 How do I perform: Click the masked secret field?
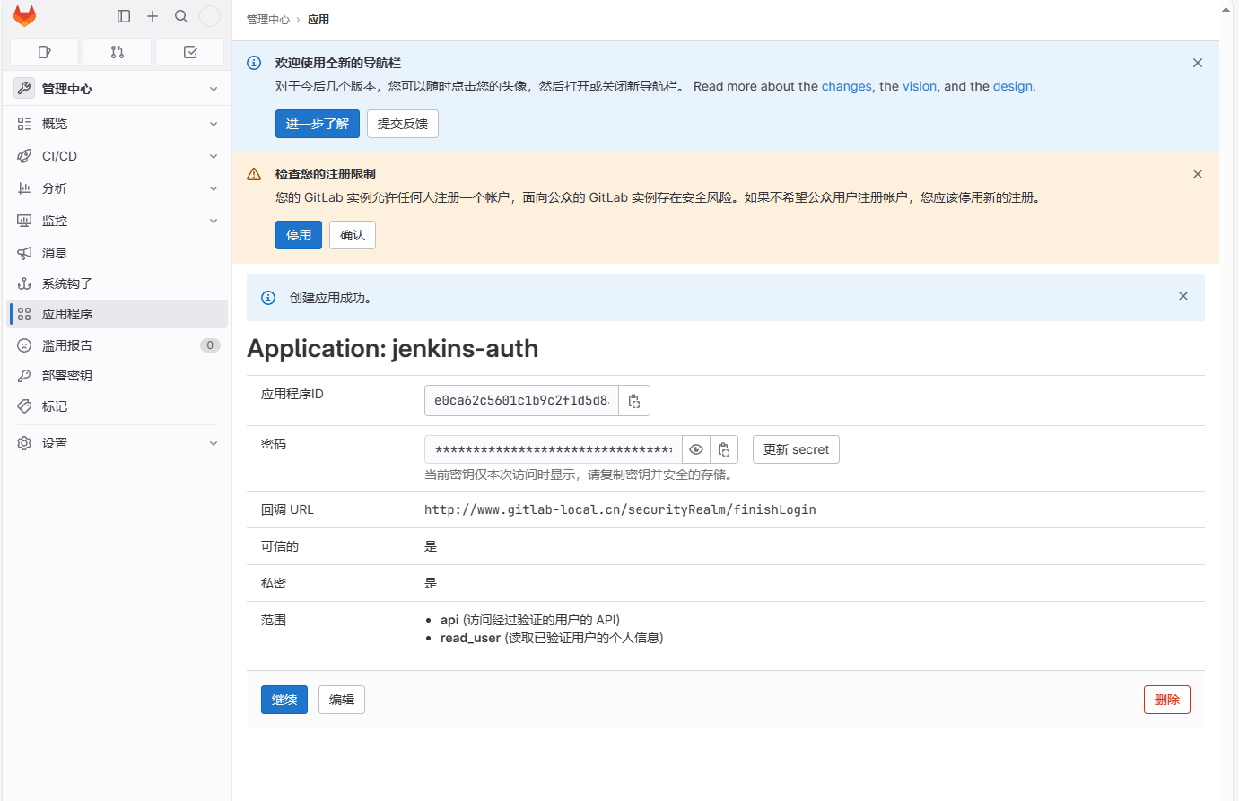(x=554, y=449)
